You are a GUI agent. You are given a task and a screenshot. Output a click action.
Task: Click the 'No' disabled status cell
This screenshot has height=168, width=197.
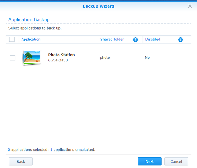(147, 57)
